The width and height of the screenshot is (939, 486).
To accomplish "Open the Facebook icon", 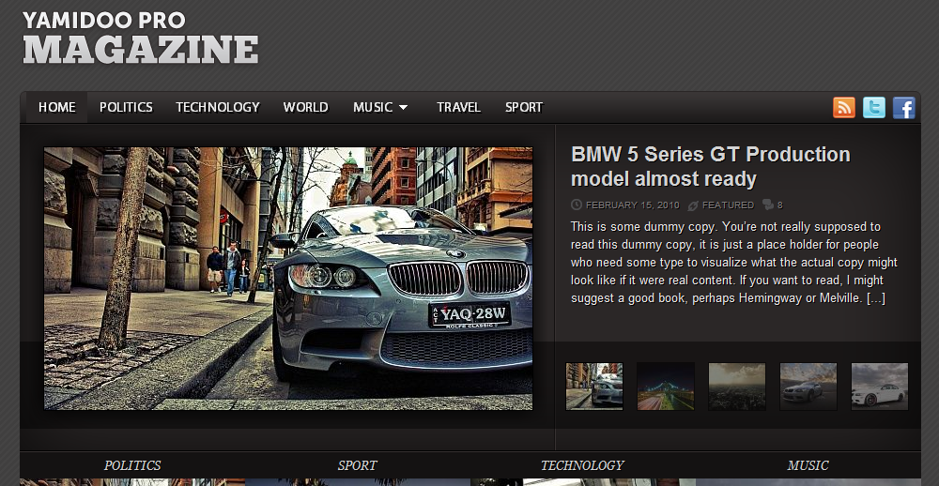I will tap(903, 108).
